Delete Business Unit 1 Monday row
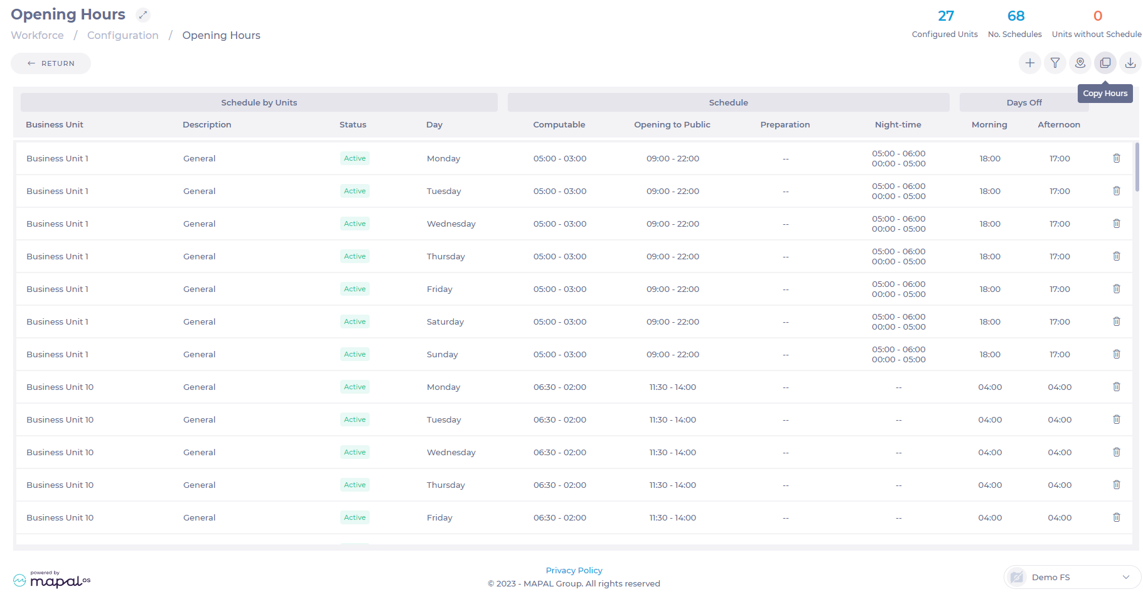This screenshot has width=1143, height=594. (x=1117, y=158)
